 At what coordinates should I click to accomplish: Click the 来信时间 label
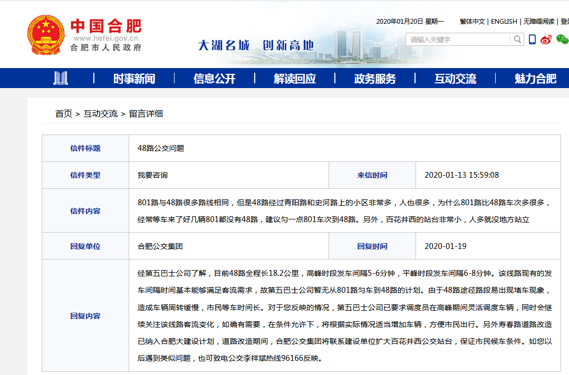pyautogui.click(x=372, y=175)
